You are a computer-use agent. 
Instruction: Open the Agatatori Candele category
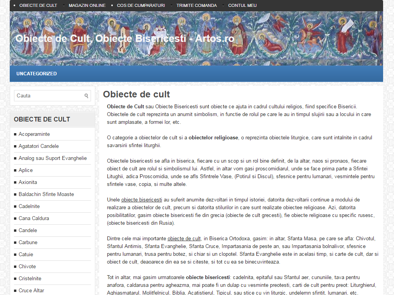pyautogui.click(x=39, y=146)
